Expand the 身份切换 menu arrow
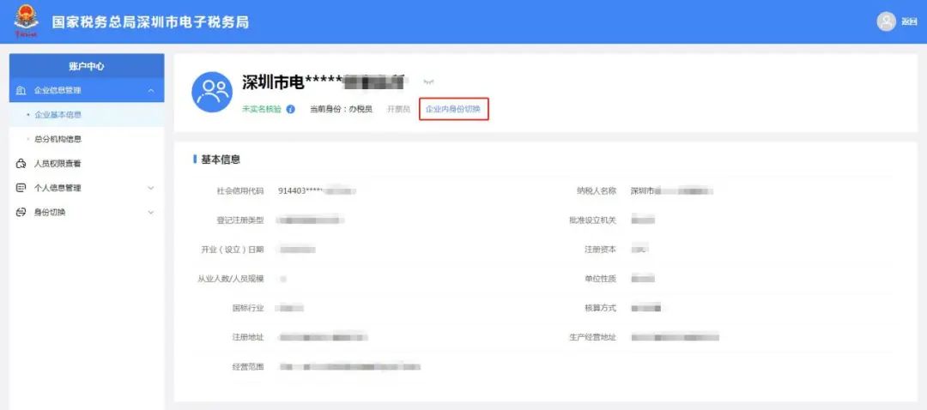 point(151,212)
